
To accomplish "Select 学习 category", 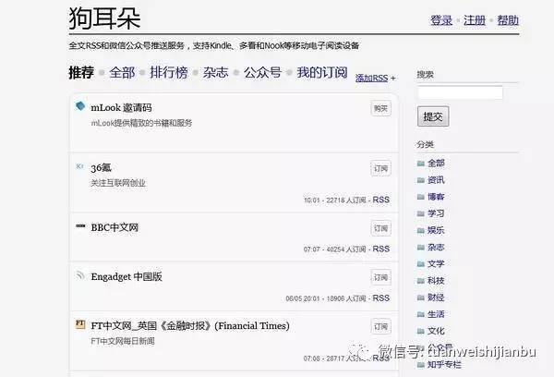I will point(436,214).
